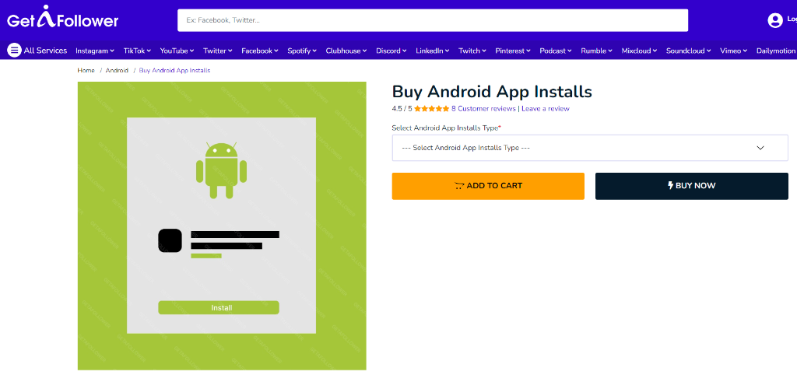This screenshot has width=797, height=375.
Task: Open the user account icon
Action: [774, 20]
